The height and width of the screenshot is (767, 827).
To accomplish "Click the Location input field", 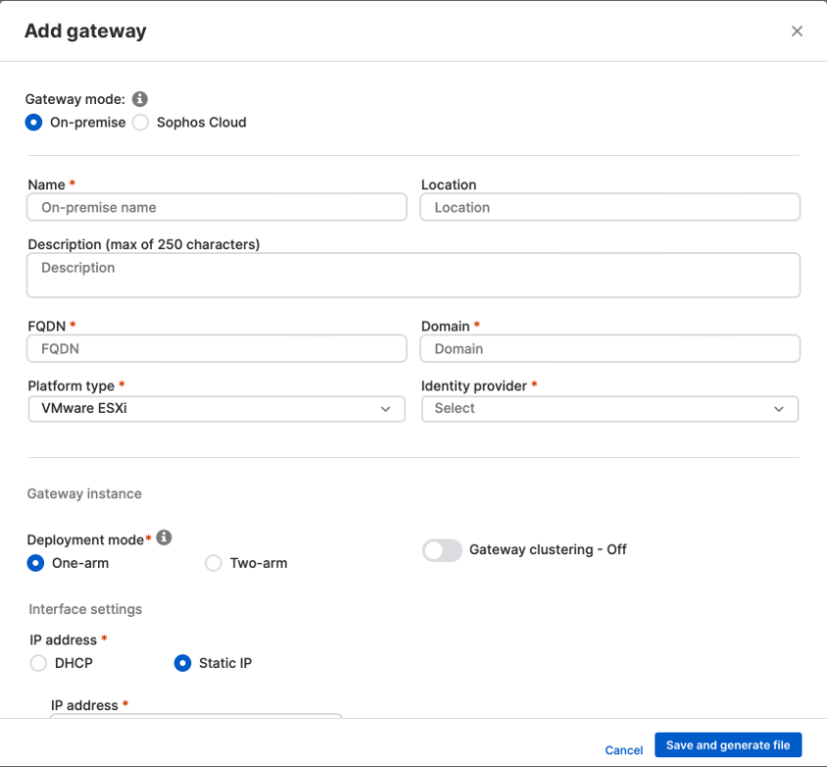I will pyautogui.click(x=610, y=207).
